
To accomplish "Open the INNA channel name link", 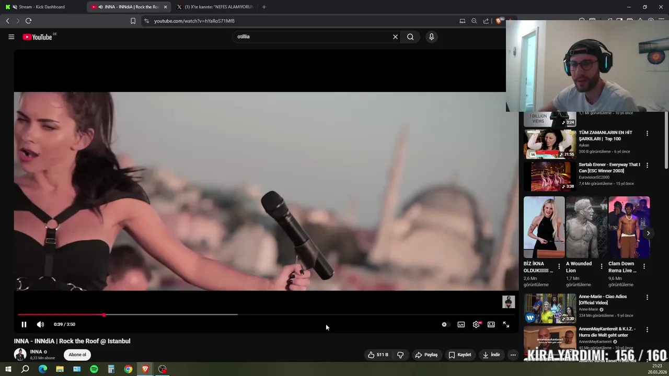I will click(x=36, y=352).
